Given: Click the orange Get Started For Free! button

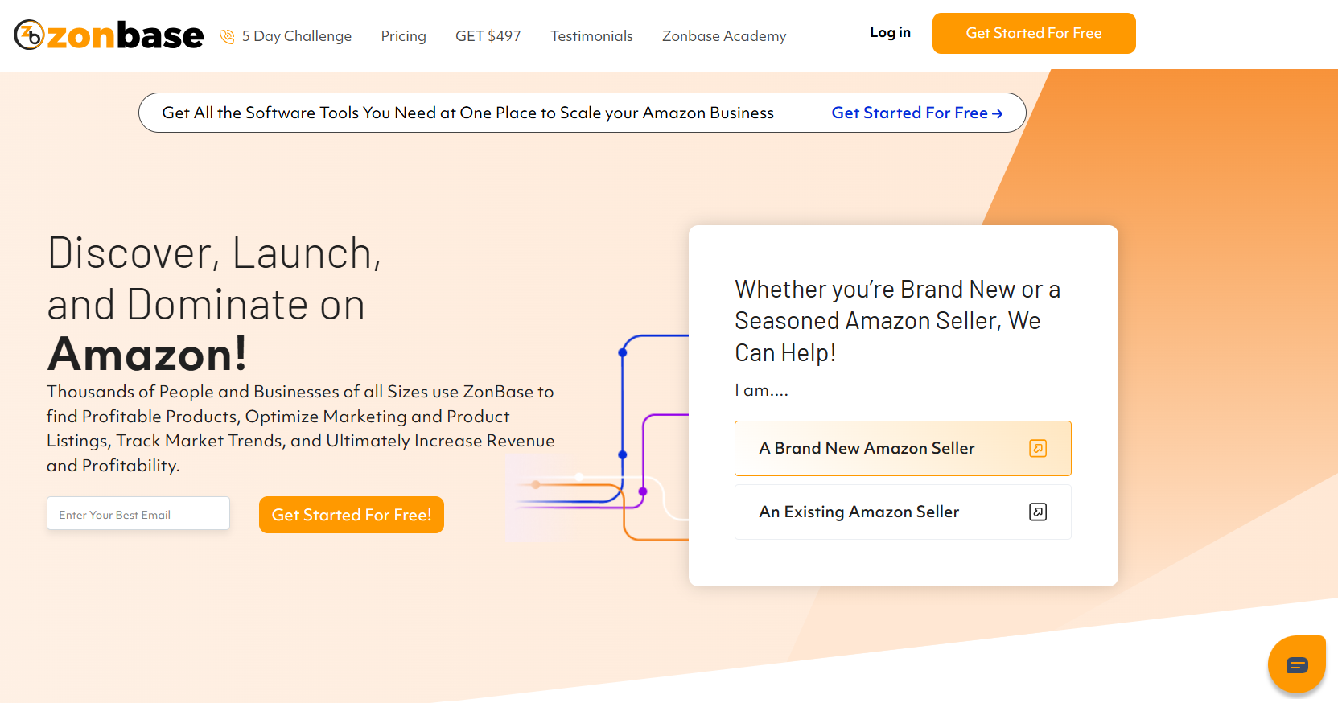Looking at the screenshot, I should pos(352,515).
